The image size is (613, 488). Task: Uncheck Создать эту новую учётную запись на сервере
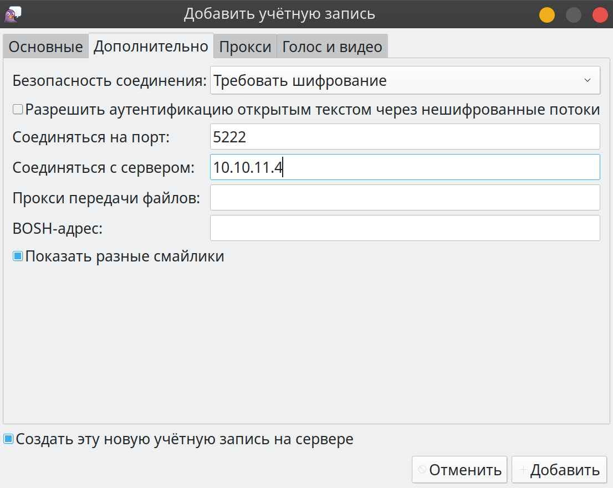pyautogui.click(x=9, y=439)
